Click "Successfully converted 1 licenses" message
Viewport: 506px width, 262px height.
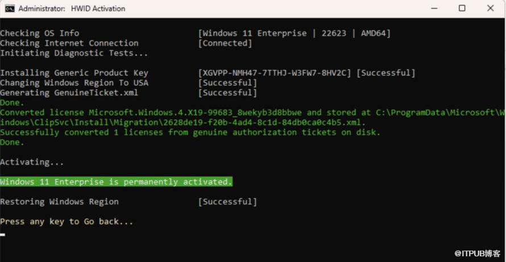point(190,132)
